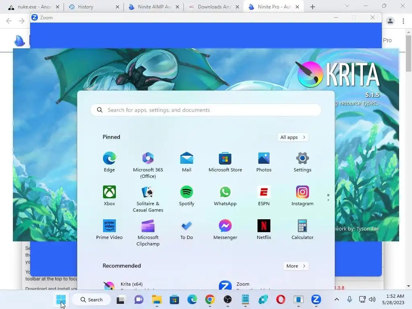The width and height of the screenshot is (412, 309).
Task: Open Chrome profile avatar button
Action: pos(390,21)
